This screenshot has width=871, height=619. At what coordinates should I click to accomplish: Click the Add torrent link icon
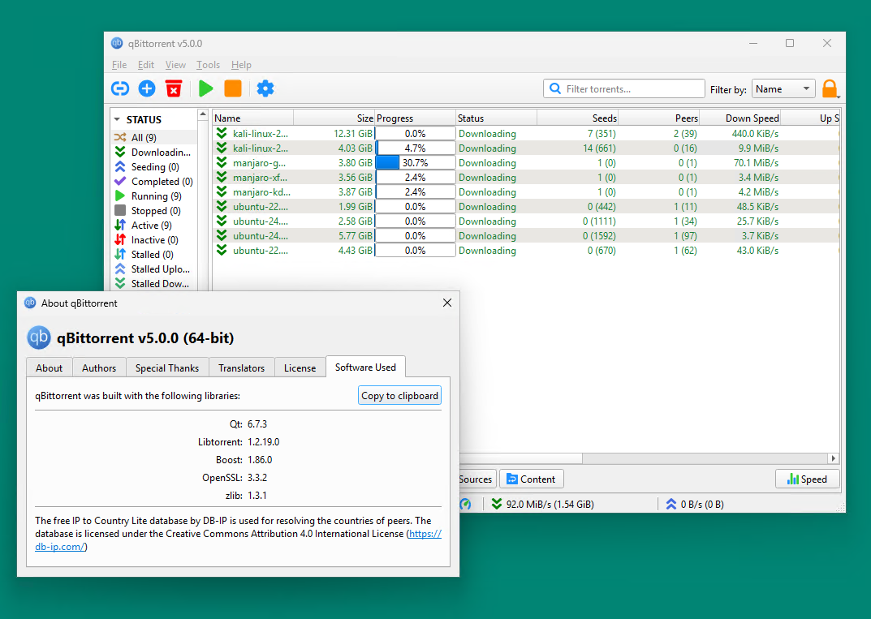tap(120, 88)
